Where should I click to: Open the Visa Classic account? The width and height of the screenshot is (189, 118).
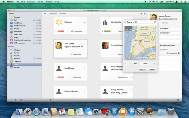pos(18,23)
